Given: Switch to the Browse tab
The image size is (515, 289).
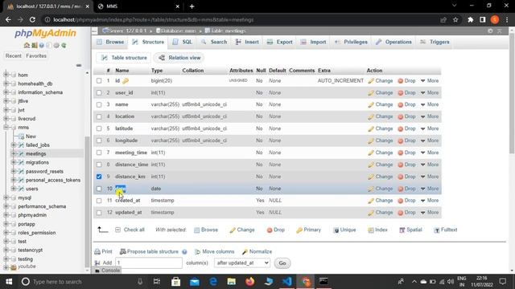Looking at the screenshot, I should (110, 42).
